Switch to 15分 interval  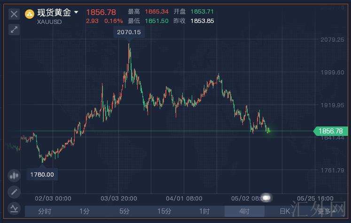[x=164, y=211]
